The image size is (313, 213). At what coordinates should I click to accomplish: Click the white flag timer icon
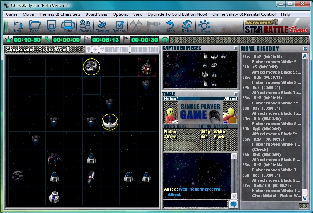coord(87,40)
